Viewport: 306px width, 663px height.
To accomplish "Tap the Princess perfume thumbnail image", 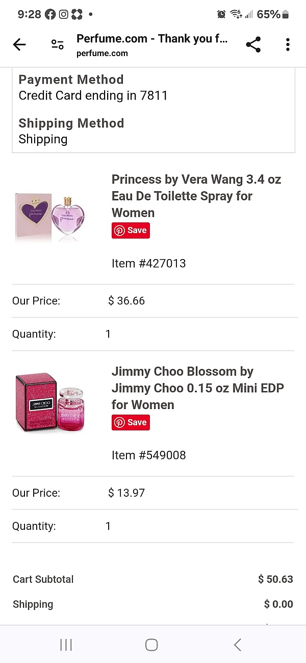I will click(x=50, y=216).
